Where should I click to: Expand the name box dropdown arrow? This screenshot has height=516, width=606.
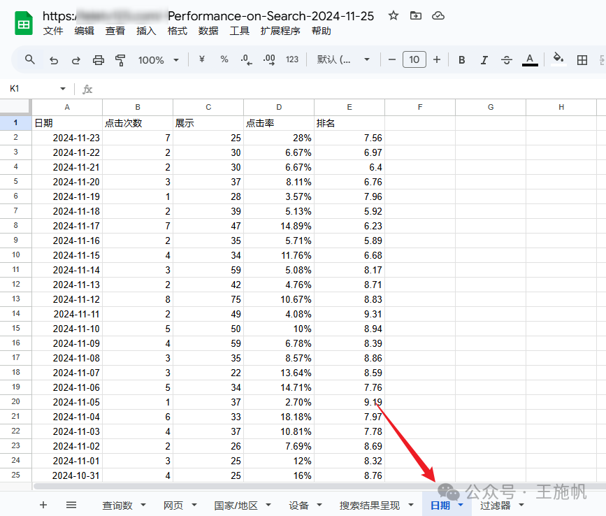pyautogui.click(x=63, y=89)
